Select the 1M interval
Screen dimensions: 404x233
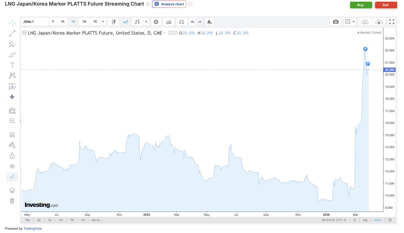pyautogui.click(x=84, y=22)
